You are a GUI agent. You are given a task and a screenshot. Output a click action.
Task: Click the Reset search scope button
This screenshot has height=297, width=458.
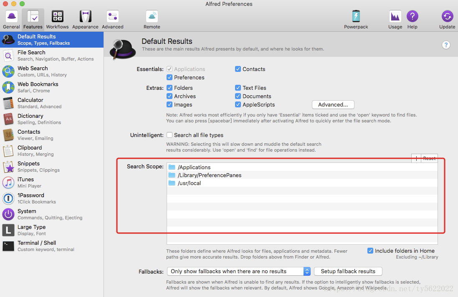pyautogui.click(x=429, y=158)
